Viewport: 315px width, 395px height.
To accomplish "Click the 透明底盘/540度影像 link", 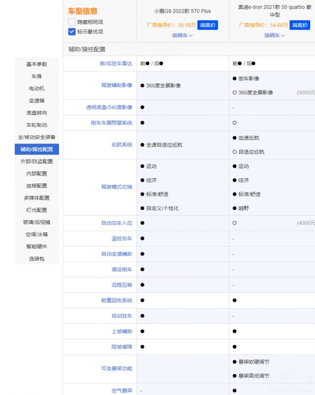I will pyautogui.click(x=109, y=107).
